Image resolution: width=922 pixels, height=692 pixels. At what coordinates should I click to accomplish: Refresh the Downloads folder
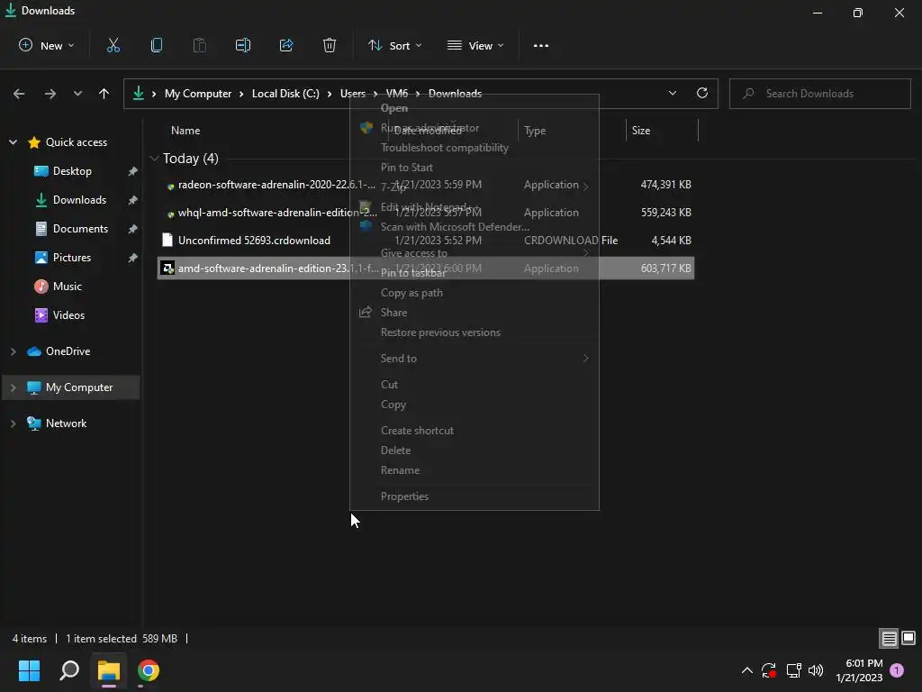click(x=702, y=93)
